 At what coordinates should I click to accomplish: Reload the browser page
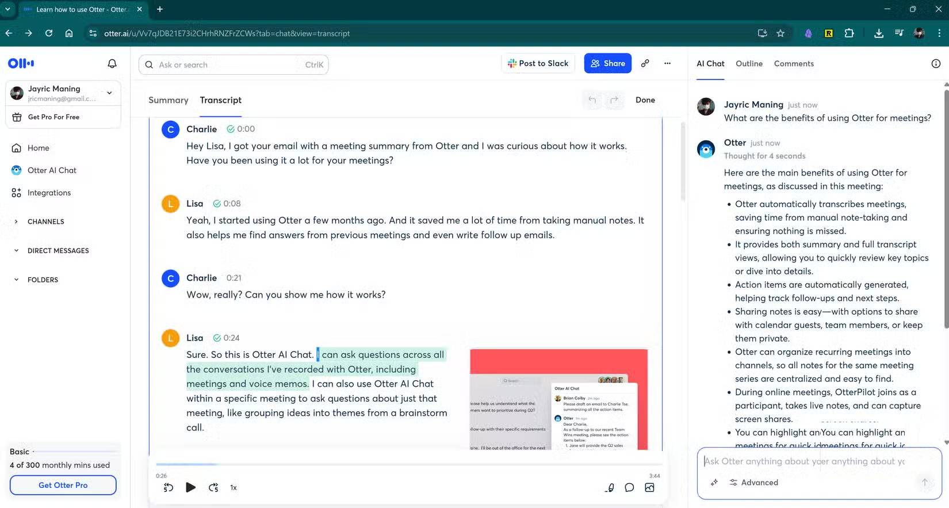(x=49, y=33)
